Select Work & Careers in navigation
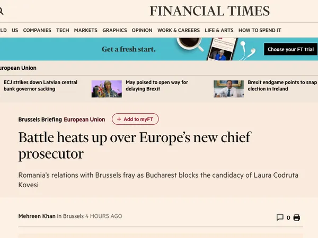The image size is (318, 238). click(x=178, y=31)
